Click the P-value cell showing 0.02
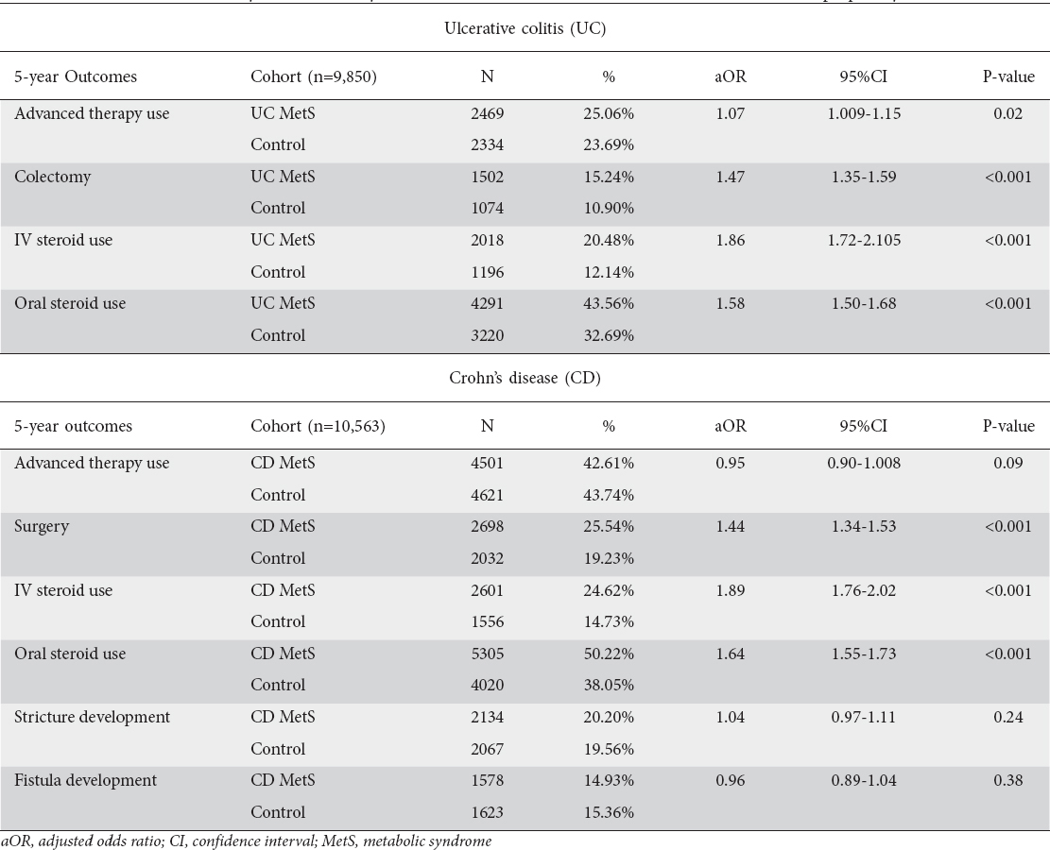 click(x=1007, y=113)
